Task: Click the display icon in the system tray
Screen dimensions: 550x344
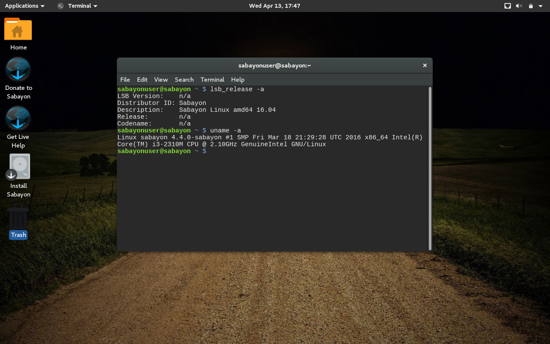Action: tap(507, 6)
